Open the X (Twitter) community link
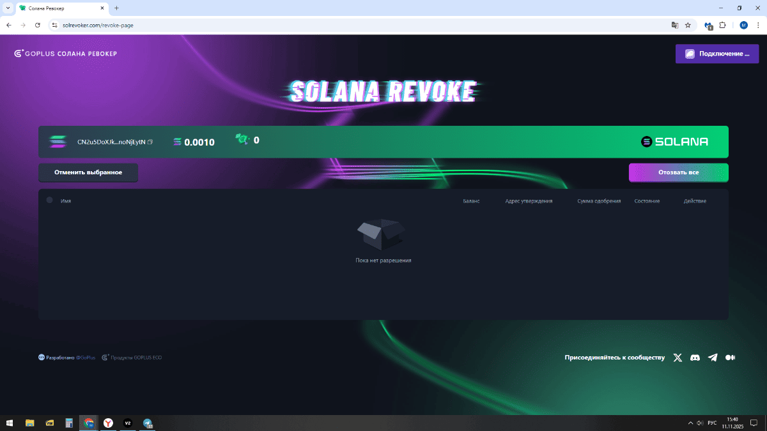 click(678, 358)
